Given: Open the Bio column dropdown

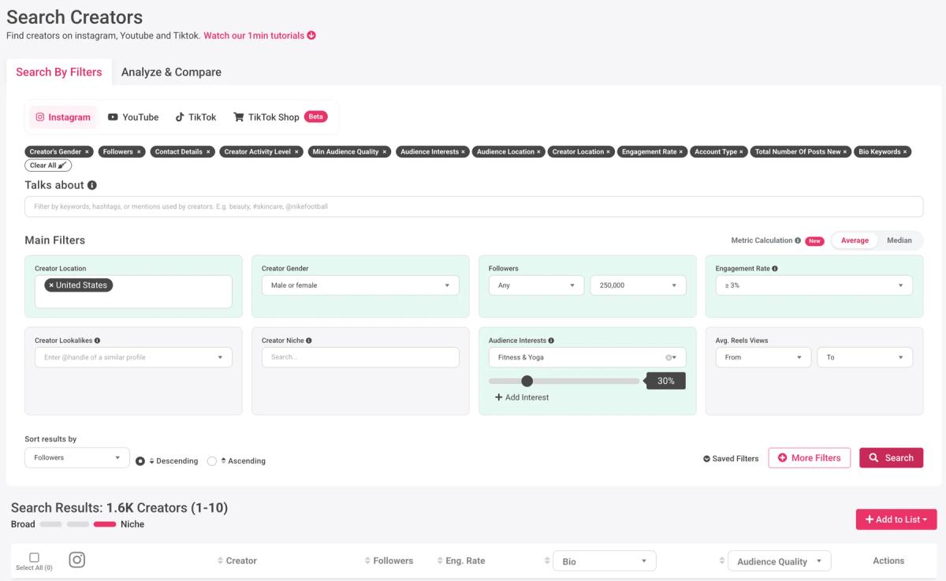Looking at the screenshot, I should click(605, 561).
